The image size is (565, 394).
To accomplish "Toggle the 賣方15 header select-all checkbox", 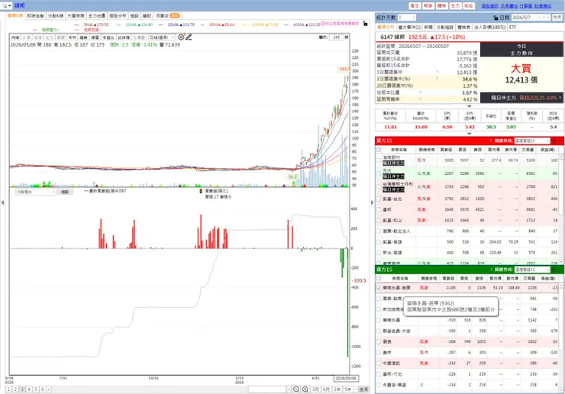I will pyautogui.click(x=379, y=279).
